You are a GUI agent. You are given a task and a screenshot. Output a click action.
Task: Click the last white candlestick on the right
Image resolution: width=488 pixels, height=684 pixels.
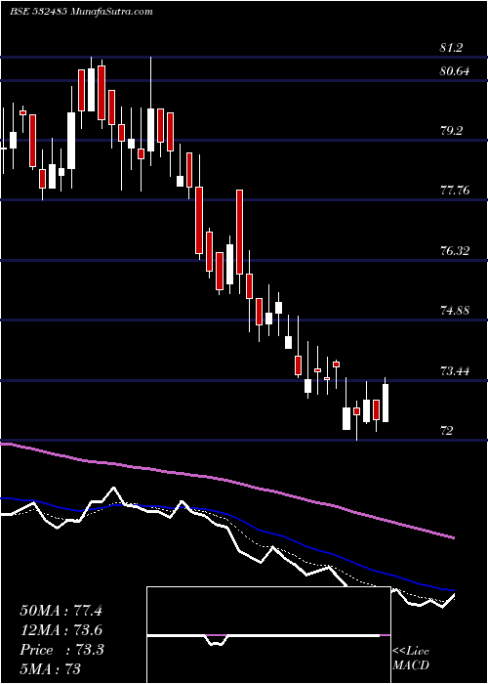point(386,403)
